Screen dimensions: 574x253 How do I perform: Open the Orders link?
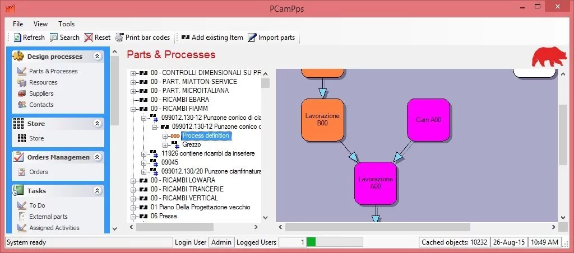[x=39, y=172]
